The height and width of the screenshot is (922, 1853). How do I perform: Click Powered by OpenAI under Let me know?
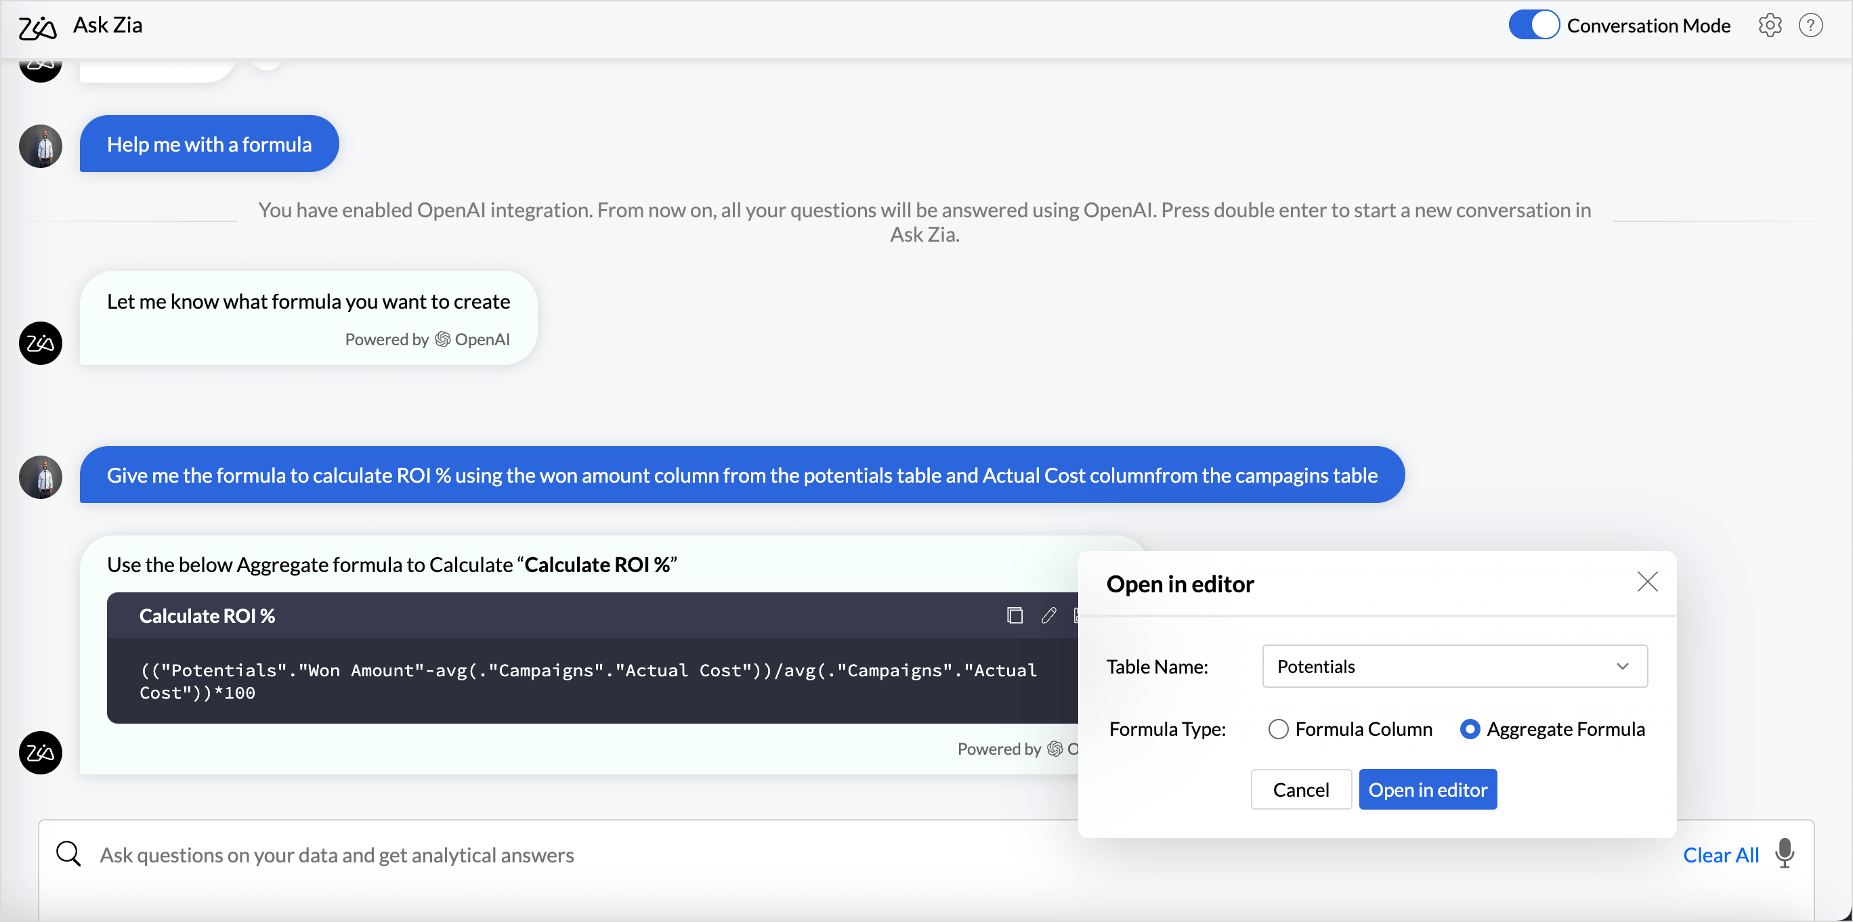pyautogui.click(x=427, y=339)
